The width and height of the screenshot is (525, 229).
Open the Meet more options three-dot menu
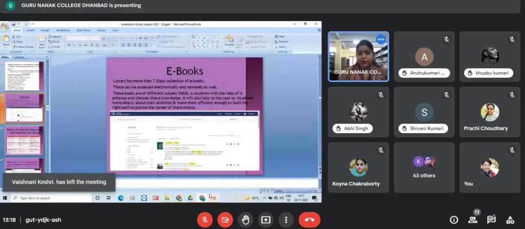pos(286,220)
